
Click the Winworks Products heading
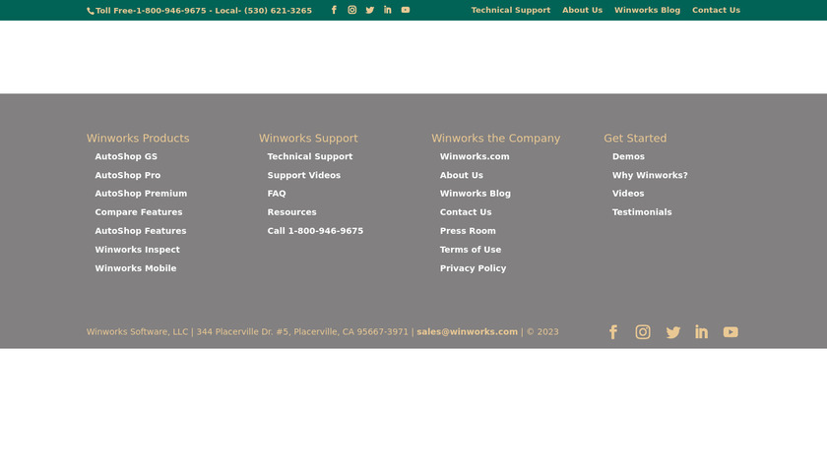pos(138,138)
